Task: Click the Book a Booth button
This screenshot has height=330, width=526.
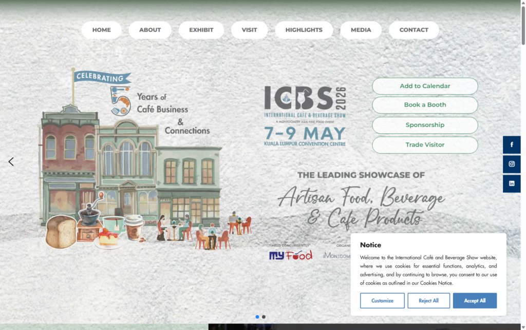Action: pos(425,105)
